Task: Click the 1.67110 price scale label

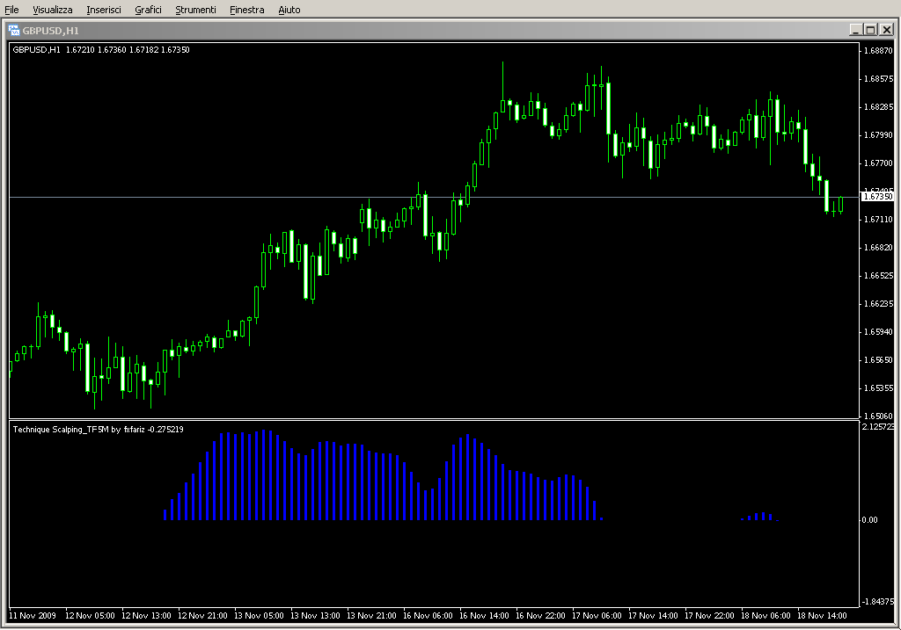Action: (879, 219)
